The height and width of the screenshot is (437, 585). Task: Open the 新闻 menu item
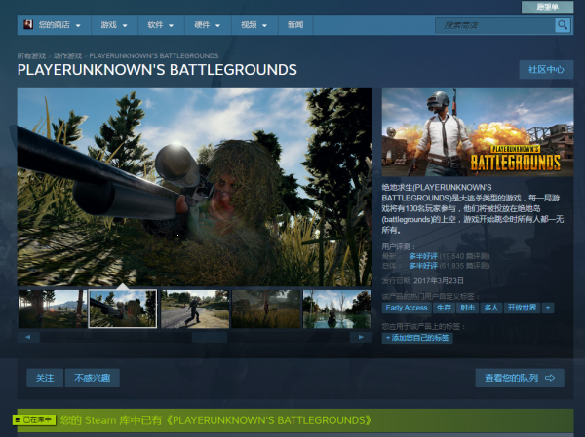pos(295,25)
